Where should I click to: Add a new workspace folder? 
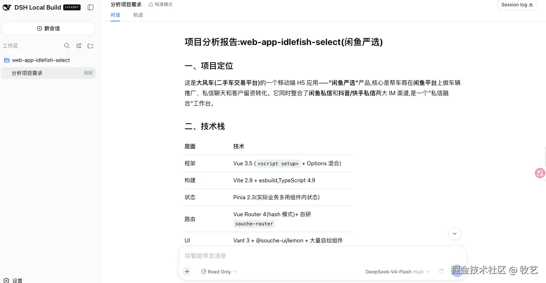tap(91, 46)
